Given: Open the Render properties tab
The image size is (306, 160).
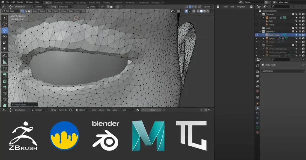Looking at the screenshot, I should 257,72.
